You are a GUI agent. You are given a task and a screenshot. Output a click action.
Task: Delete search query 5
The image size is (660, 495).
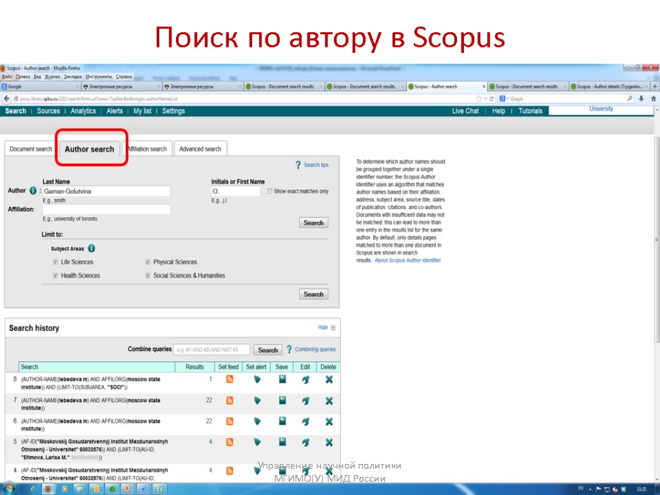pyautogui.click(x=329, y=442)
